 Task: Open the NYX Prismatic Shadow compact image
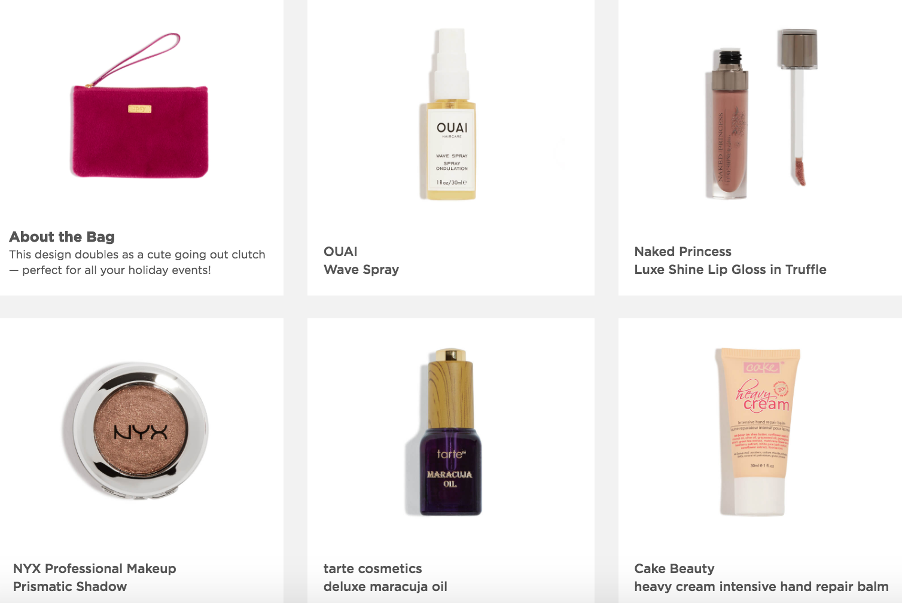click(x=136, y=430)
